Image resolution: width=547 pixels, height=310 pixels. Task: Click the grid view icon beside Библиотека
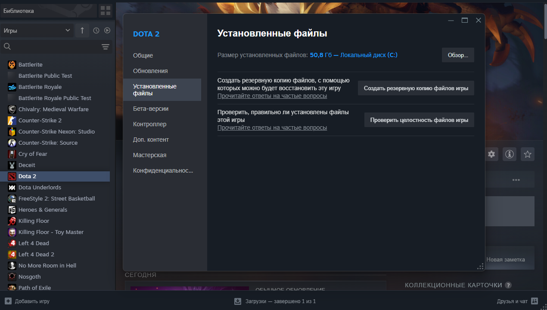pos(106,11)
